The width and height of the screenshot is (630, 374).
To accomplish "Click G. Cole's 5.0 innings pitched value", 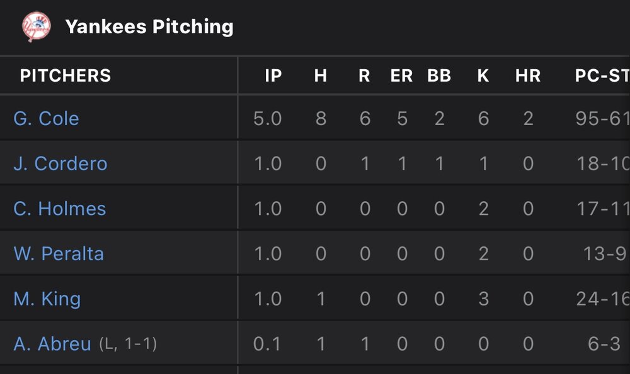I will pyautogui.click(x=268, y=118).
